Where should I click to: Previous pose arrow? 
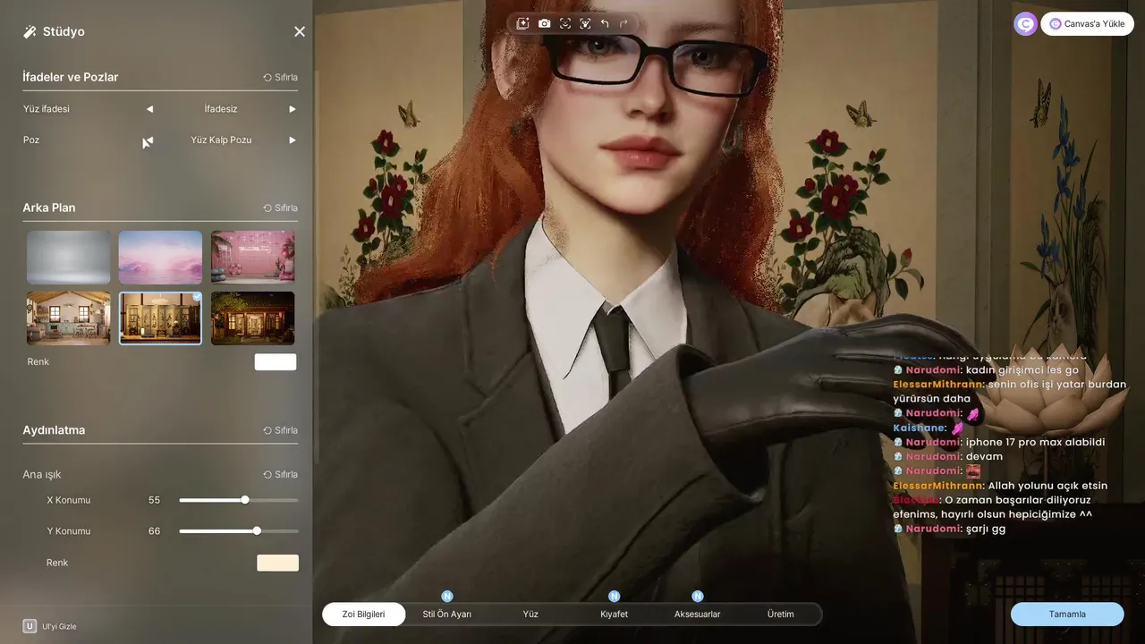[149, 140]
